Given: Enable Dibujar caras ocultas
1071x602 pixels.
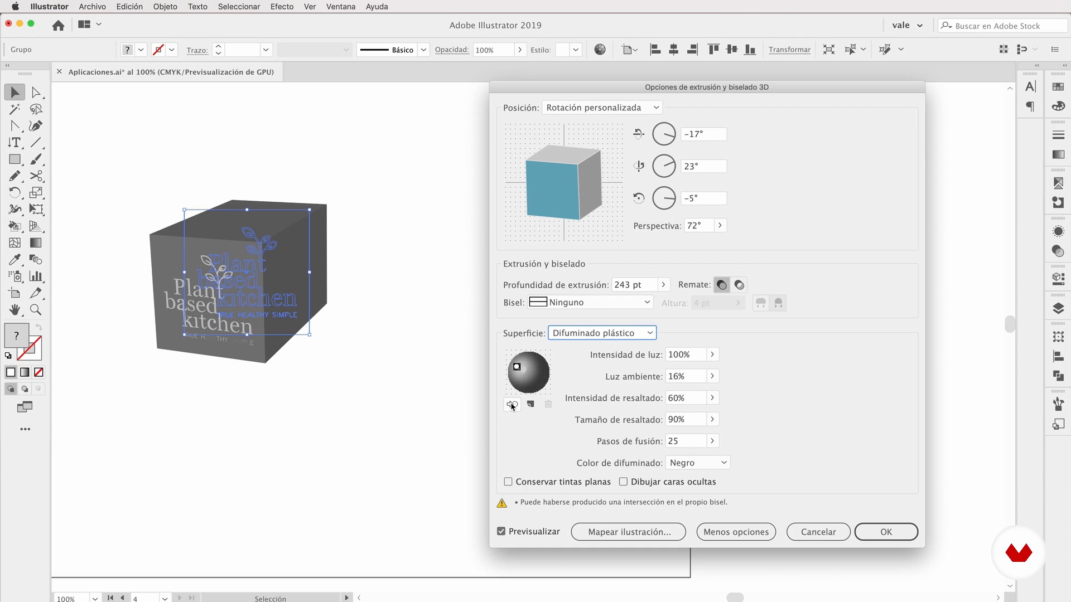Looking at the screenshot, I should click(x=623, y=482).
